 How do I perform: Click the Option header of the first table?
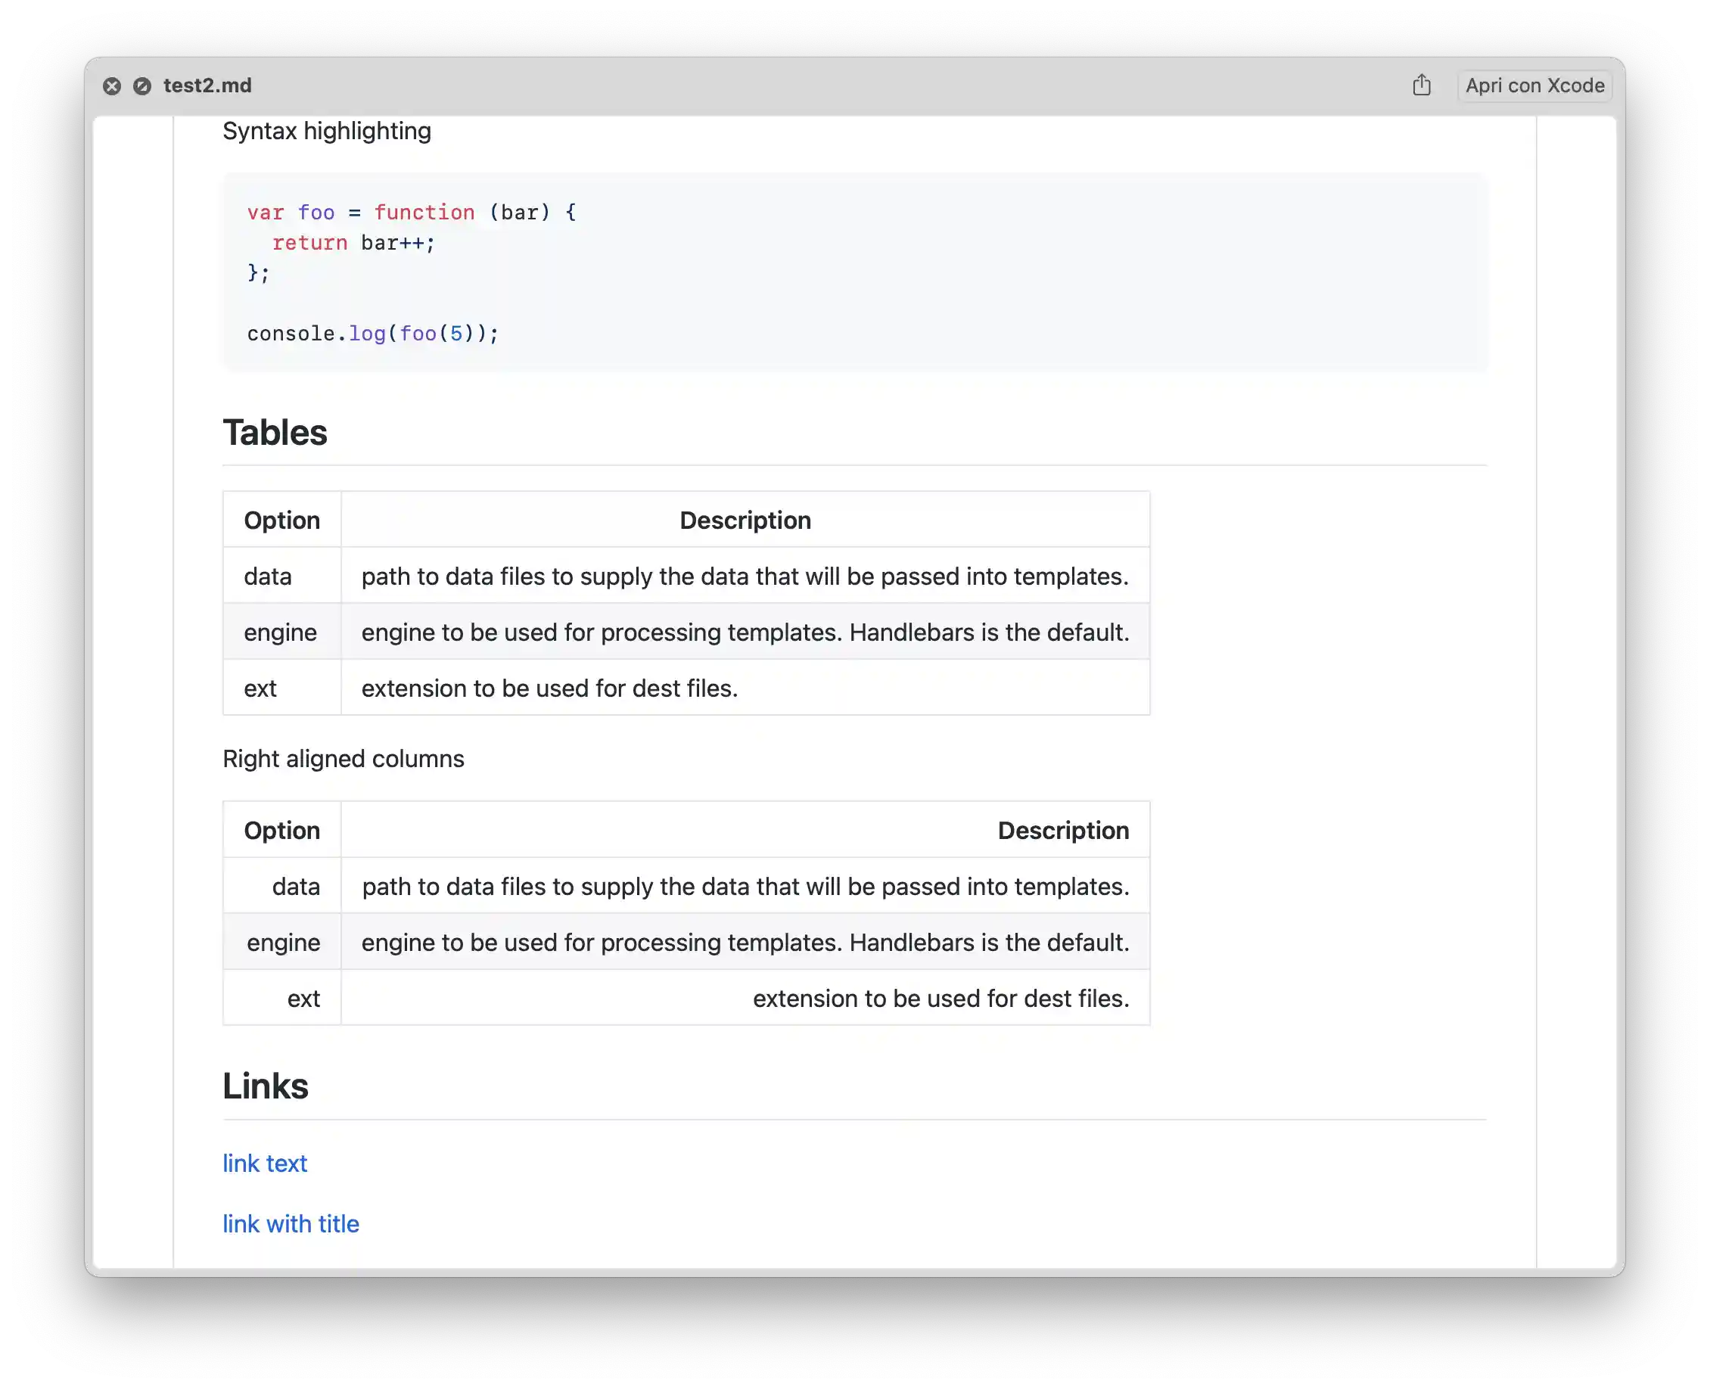[x=281, y=519]
